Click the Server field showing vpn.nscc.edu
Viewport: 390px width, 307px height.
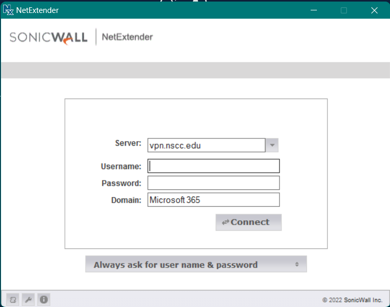[x=206, y=145]
